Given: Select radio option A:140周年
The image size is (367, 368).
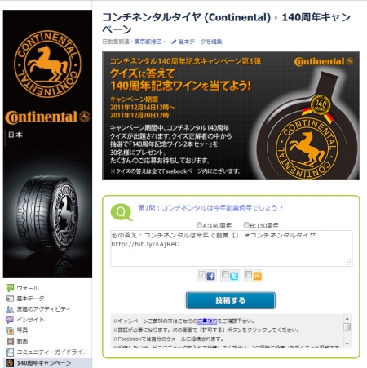Looking at the screenshot, I should point(199,225).
